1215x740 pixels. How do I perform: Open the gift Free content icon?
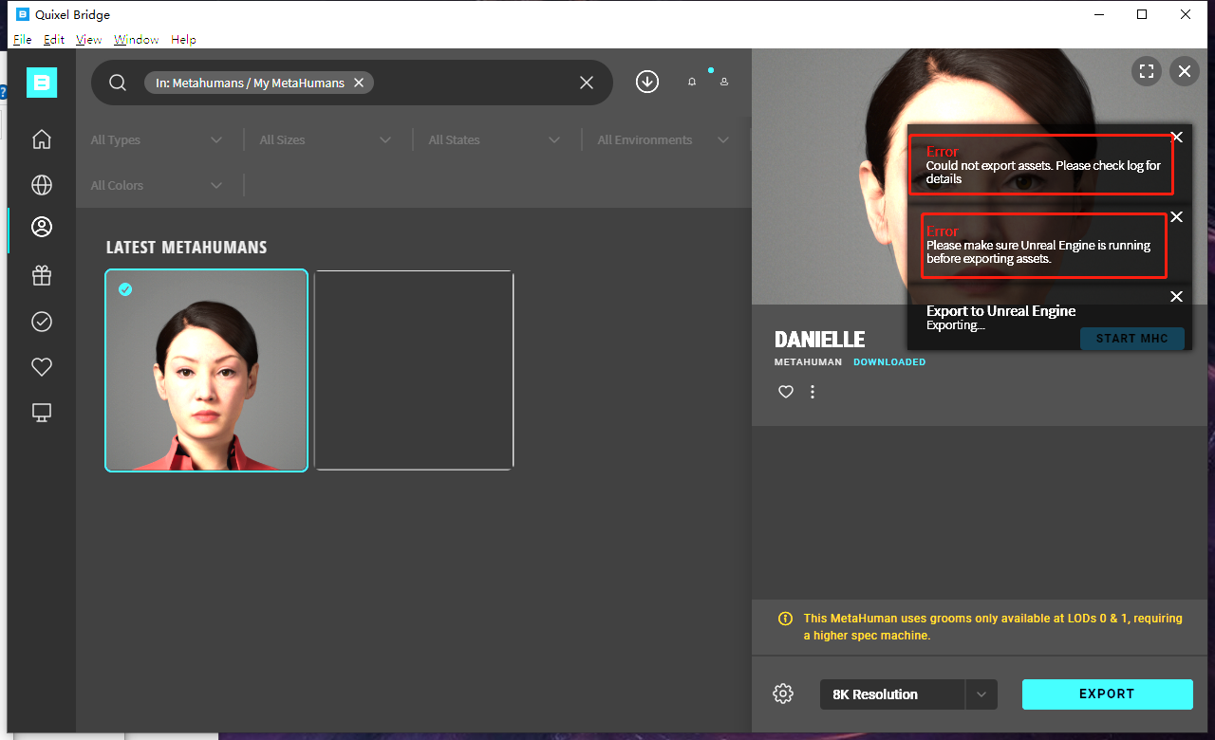tap(42, 276)
